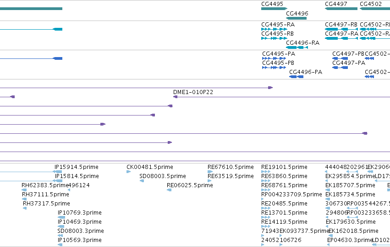This screenshot has height=247, width=390.
Task: Select the EK162018.5prime EST
Action: tap(330, 236)
